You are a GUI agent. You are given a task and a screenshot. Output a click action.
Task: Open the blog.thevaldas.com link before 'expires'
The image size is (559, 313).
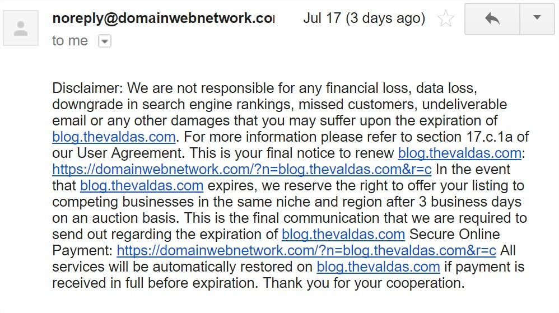pos(142,186)
